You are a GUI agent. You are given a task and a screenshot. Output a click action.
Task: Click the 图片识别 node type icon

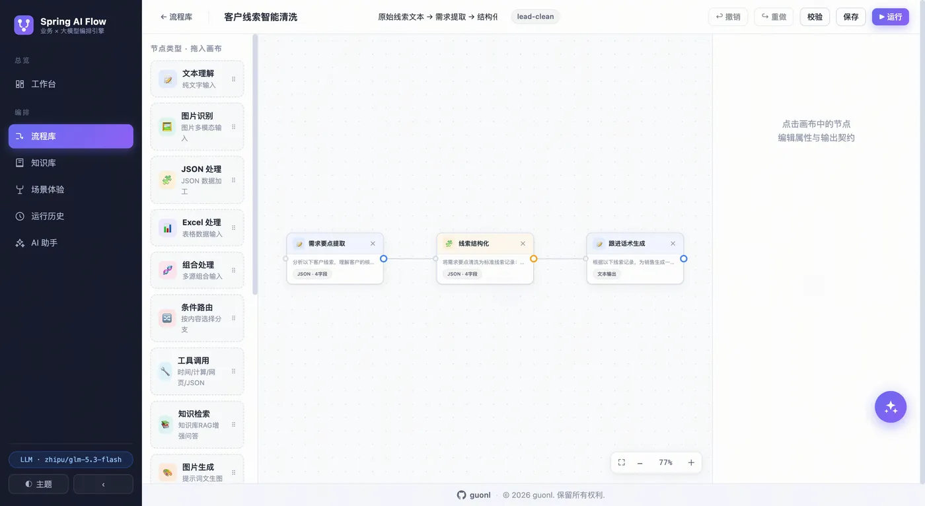click(167, 127)
